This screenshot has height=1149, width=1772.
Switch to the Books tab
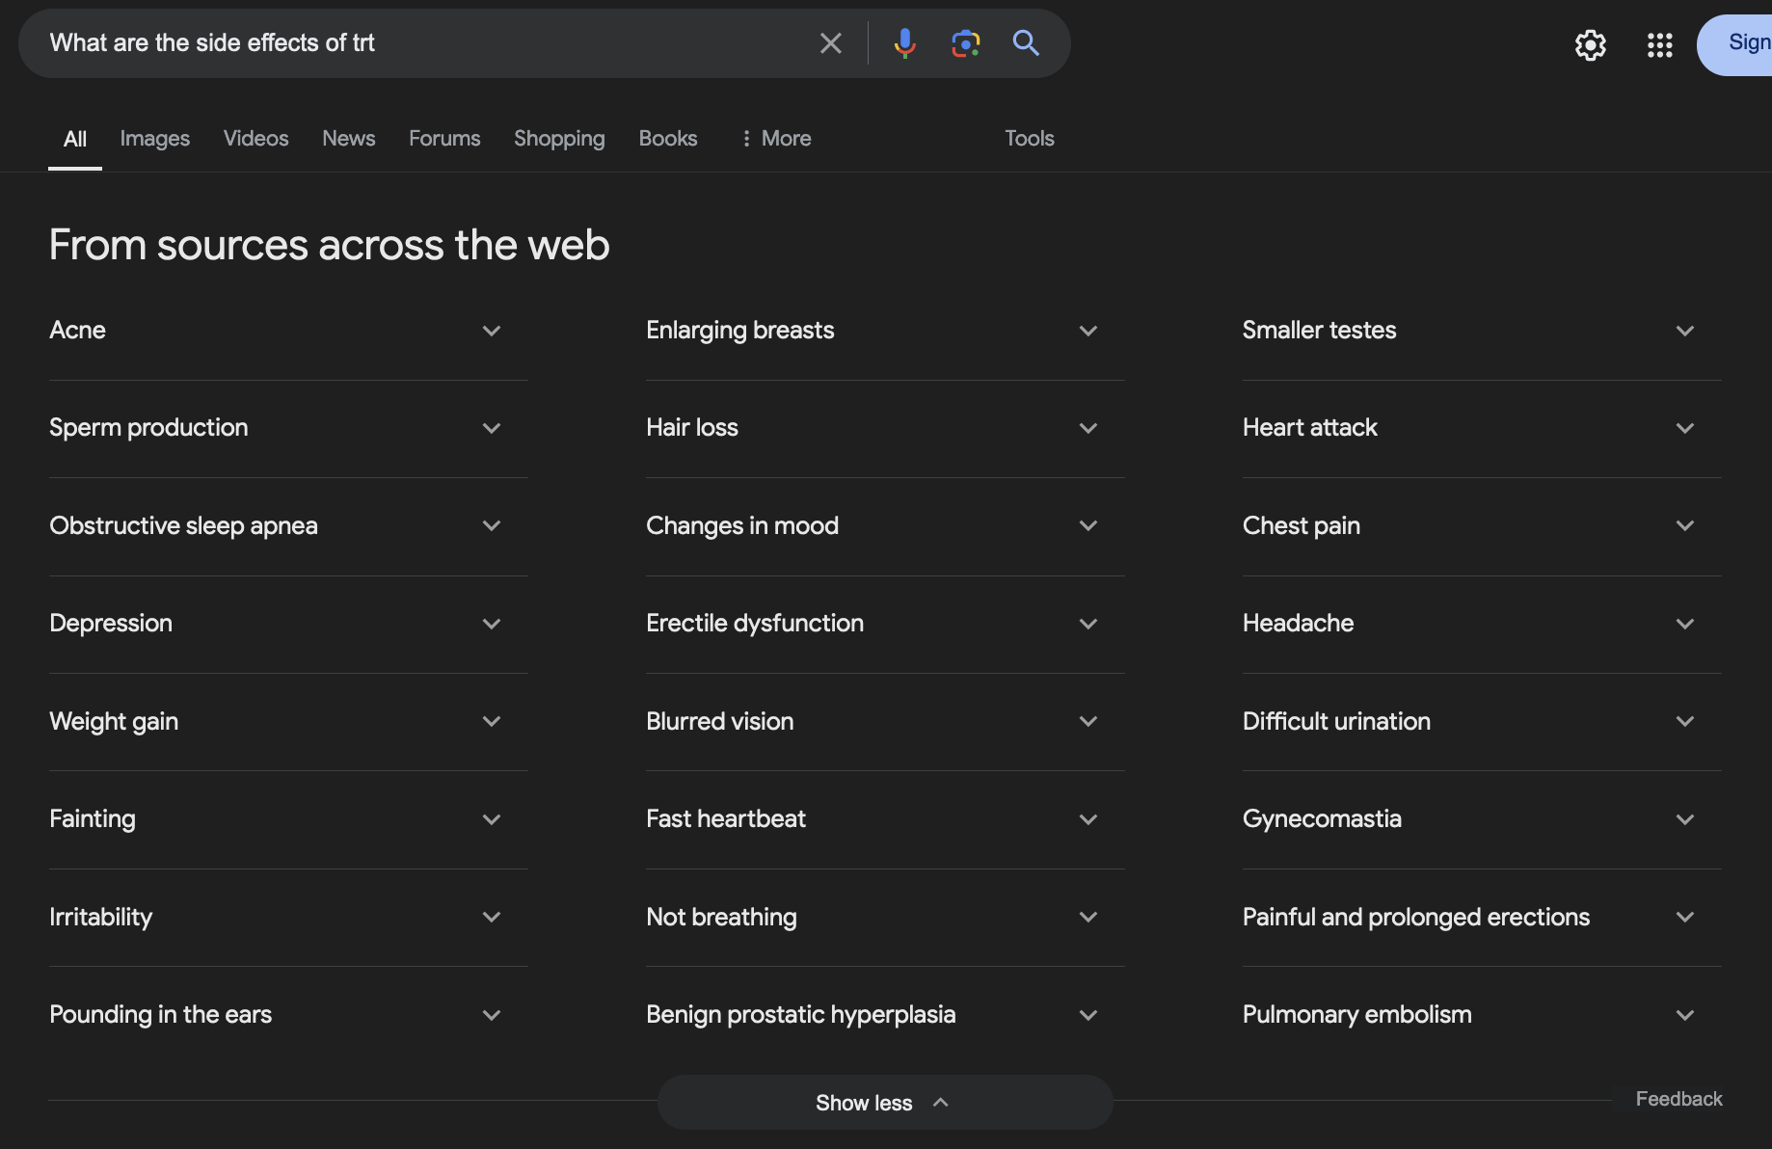click(667, 139)
